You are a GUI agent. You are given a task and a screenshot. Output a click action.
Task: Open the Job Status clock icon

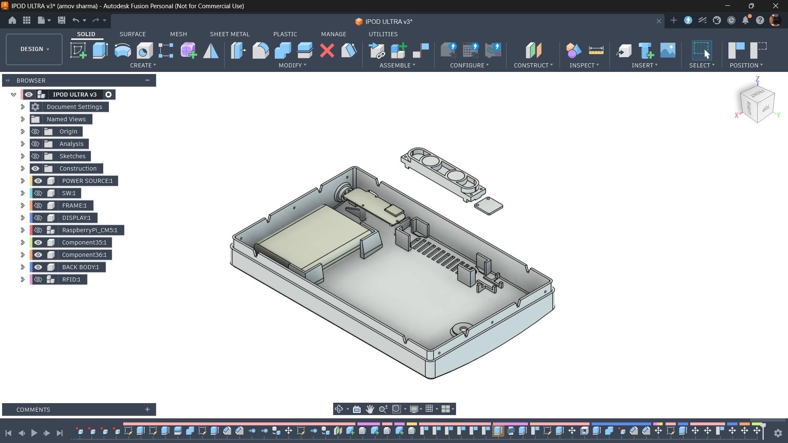point(731,20)
